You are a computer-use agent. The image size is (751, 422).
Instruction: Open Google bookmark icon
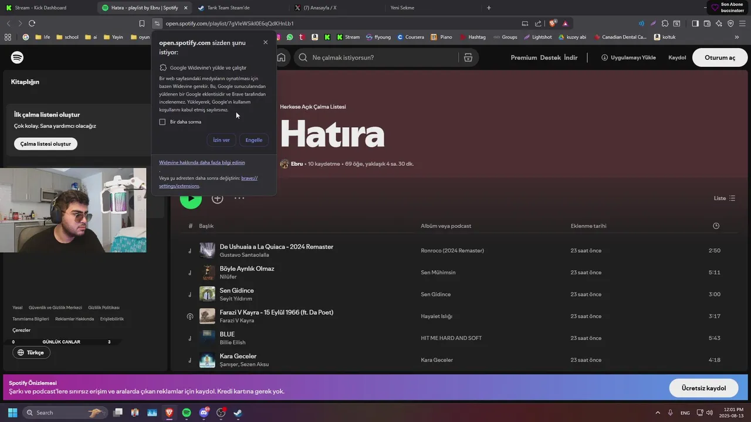point(26,37)
